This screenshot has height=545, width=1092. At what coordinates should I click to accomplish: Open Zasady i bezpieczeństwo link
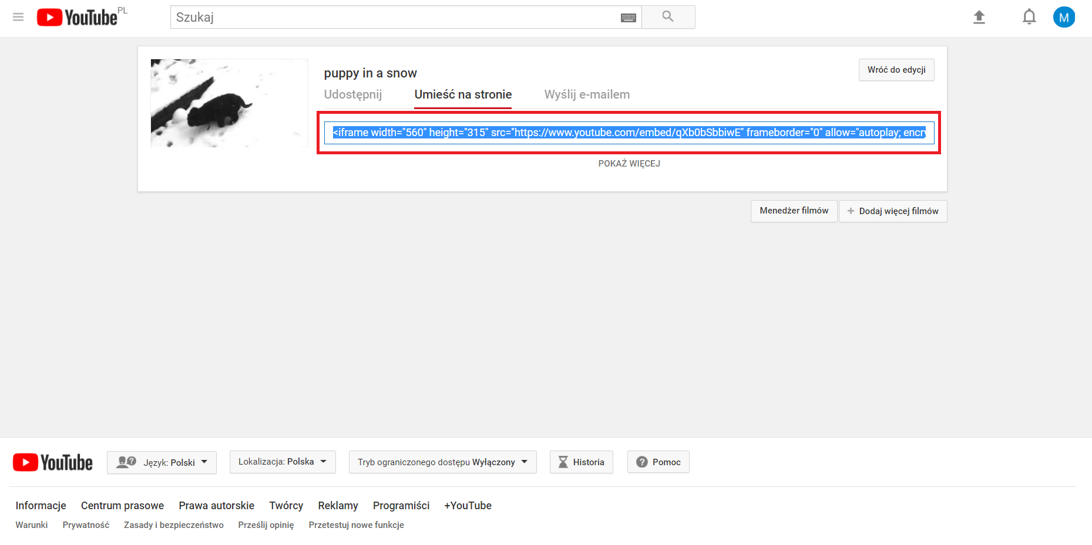click(173, 525)
